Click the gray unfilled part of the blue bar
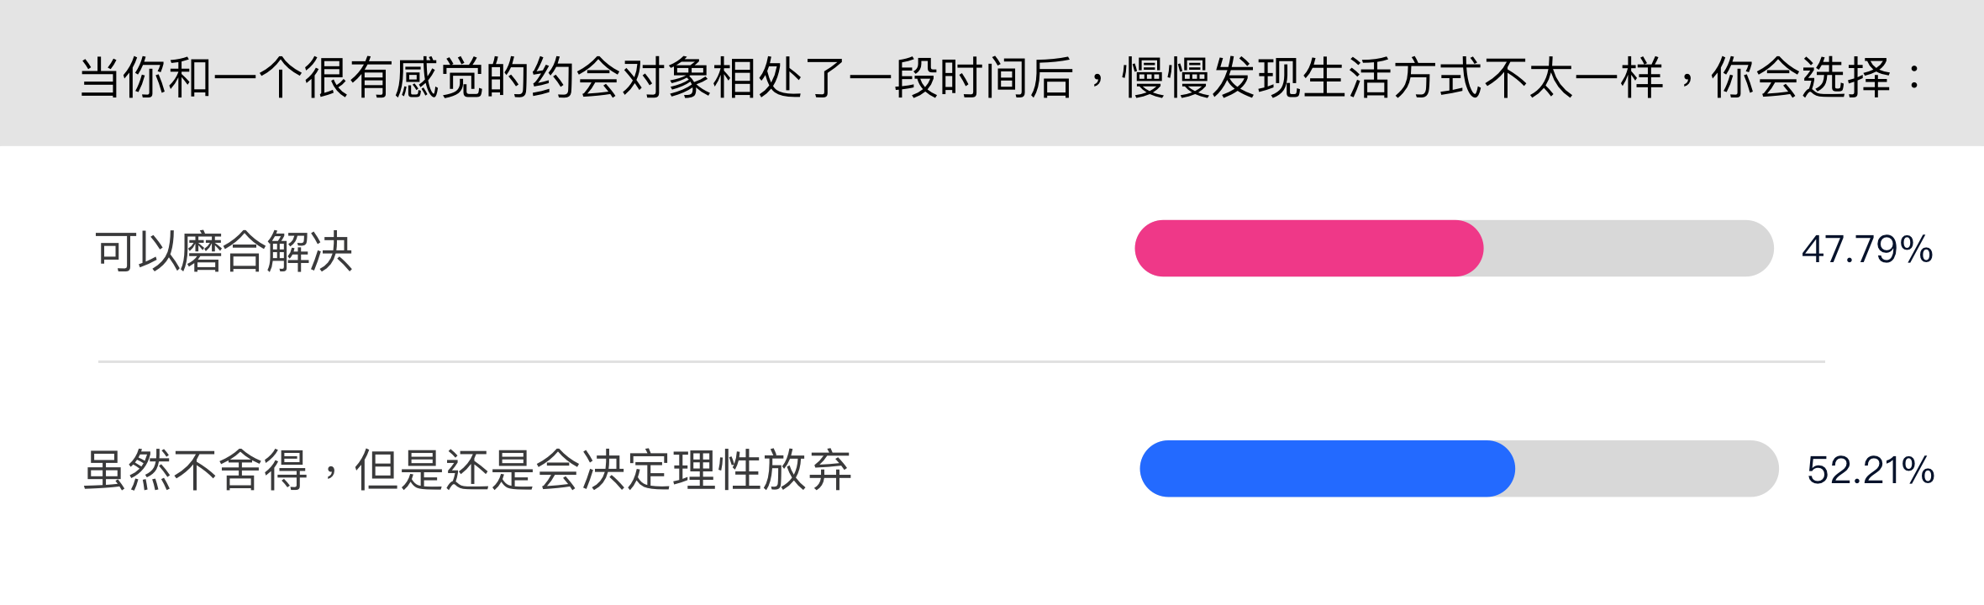The image size is (1984, 605). [1647, 469]
